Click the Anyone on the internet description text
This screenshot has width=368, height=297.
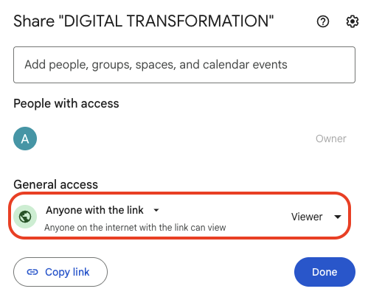click(x=135, y=228)
